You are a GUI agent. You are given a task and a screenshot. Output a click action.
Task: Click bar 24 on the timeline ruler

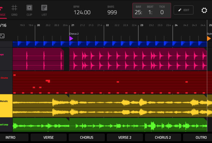tap(176, 25)
